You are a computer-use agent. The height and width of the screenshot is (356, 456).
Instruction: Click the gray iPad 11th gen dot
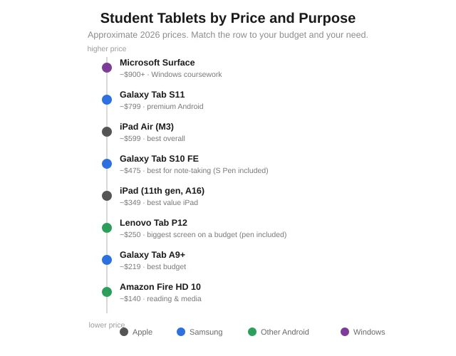(x=107, y=196)
